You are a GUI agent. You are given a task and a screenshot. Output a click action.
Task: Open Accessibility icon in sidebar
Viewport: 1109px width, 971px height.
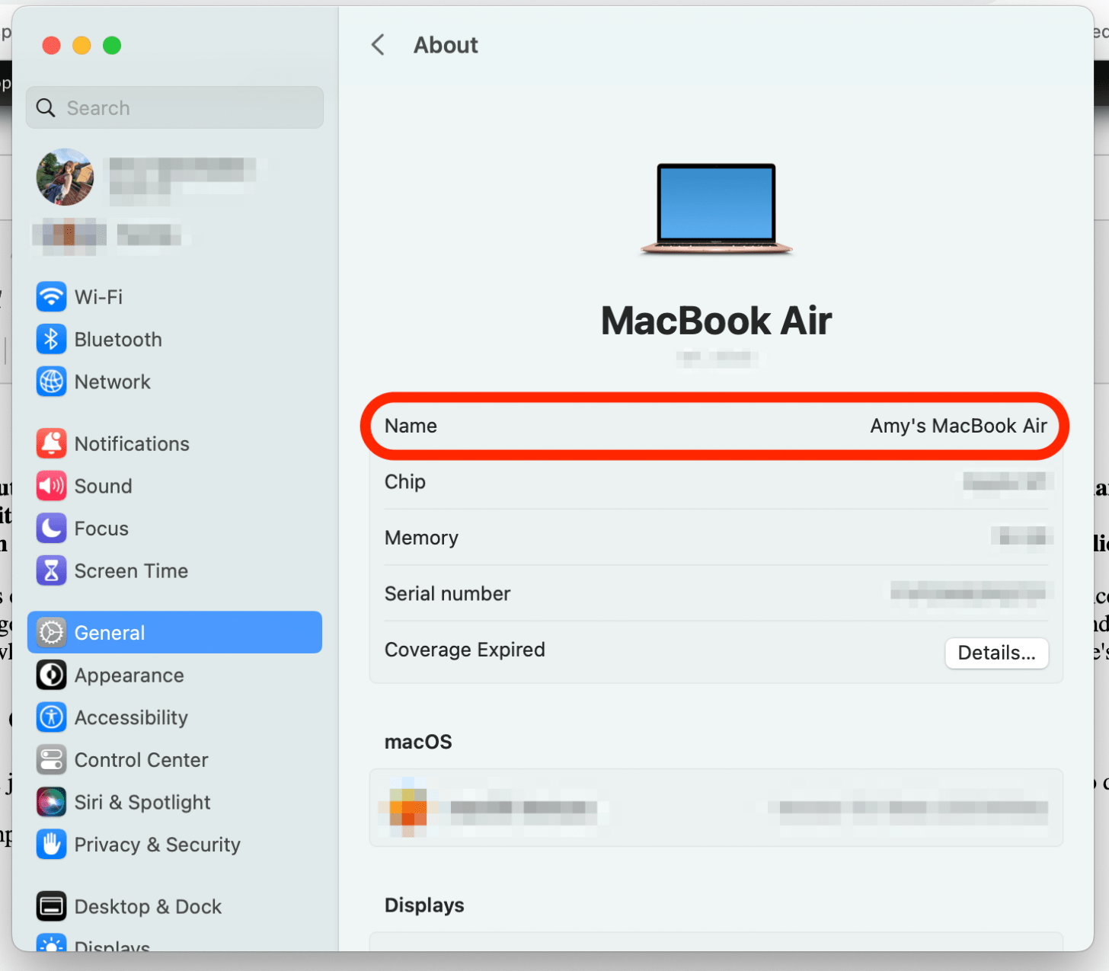pos(51,717)
